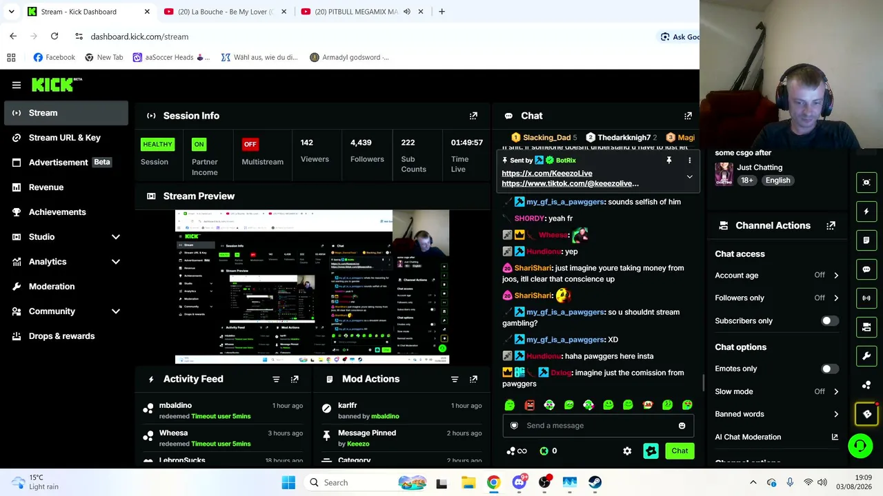Open the tiktok.com keezolive link
This screenshot has width=883, height=496.
tap(571, 184)
